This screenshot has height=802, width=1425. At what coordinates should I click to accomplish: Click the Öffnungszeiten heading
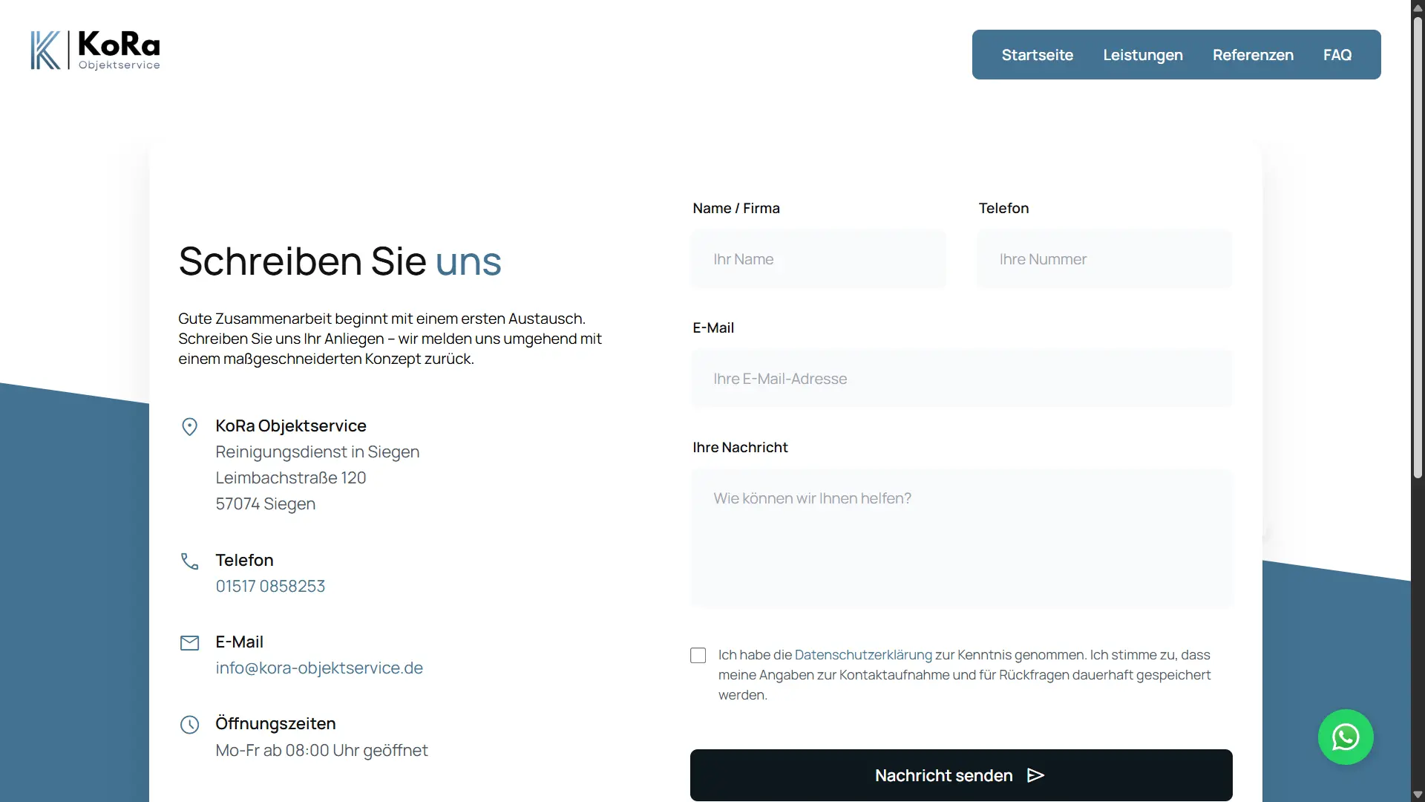tap(275, 723)
